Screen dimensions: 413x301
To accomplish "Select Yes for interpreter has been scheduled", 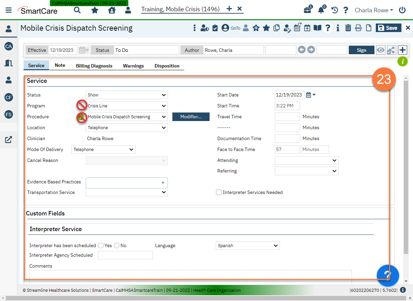I will (x=101, y=245).
